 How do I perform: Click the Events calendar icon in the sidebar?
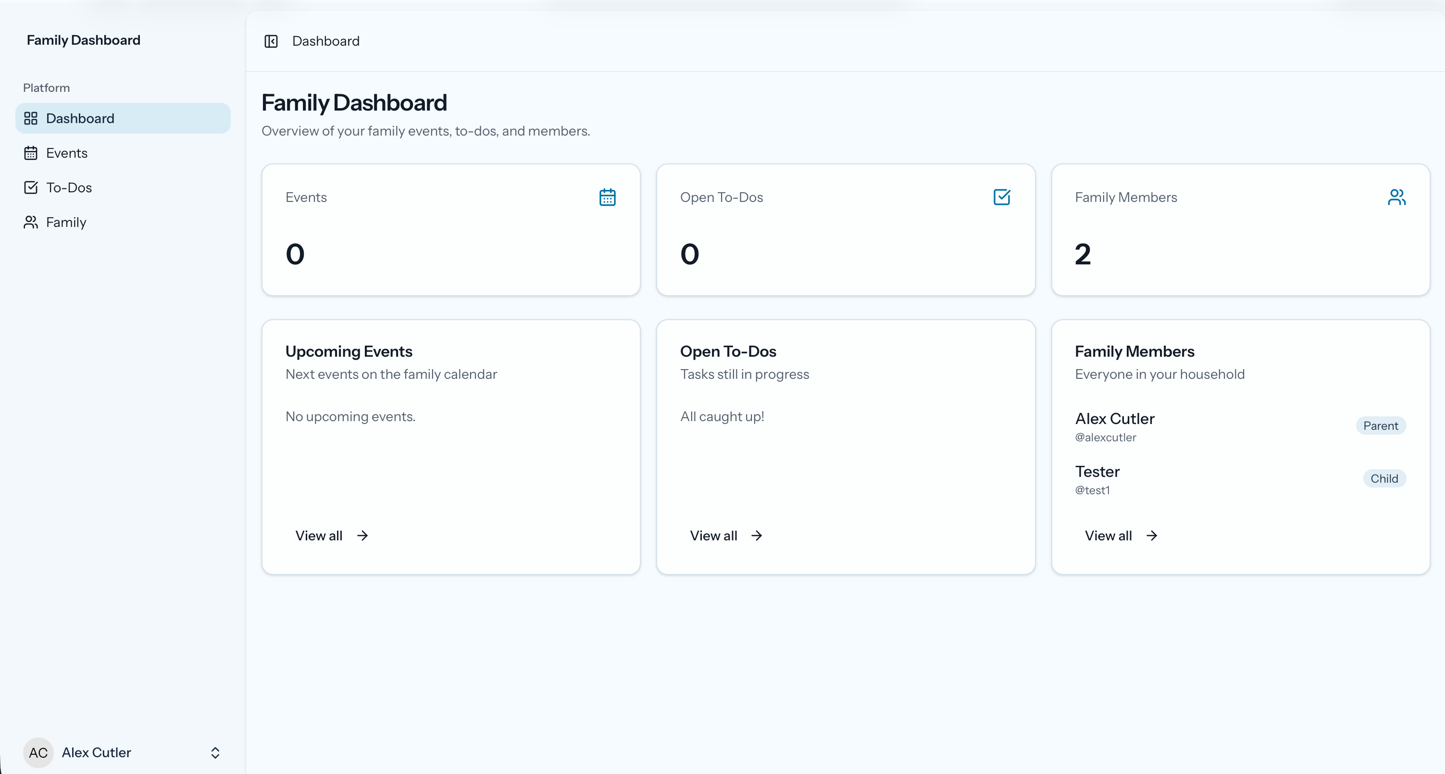(x=31, y=153)
